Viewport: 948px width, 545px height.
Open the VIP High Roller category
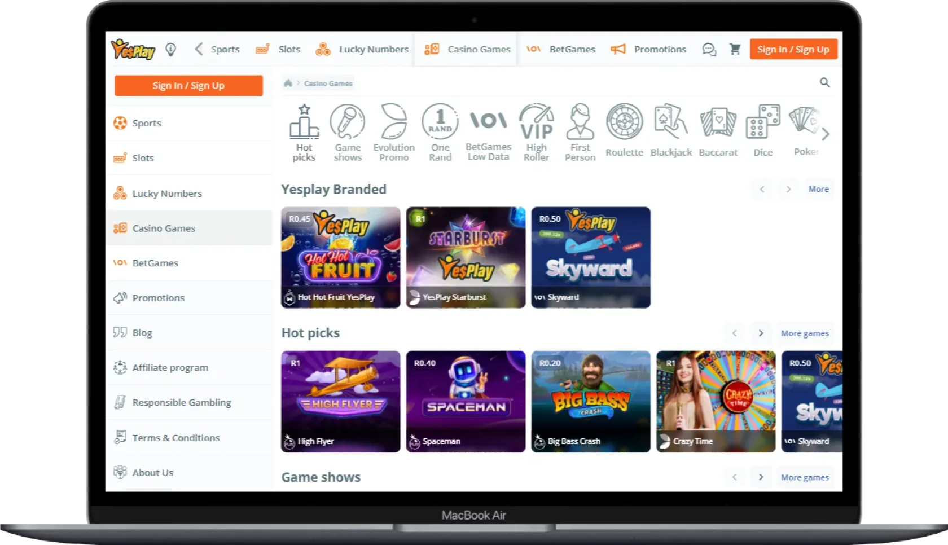[x=536, y=133]
